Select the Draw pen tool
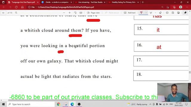191x107 pixels. click(141, 12)
